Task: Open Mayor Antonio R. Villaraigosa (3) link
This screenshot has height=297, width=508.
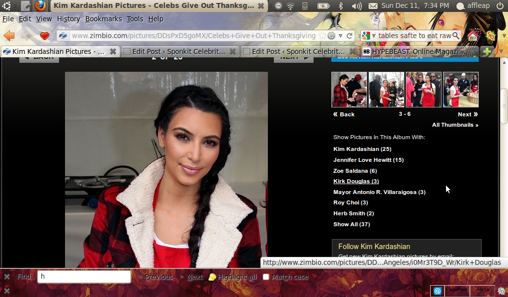Action: pos(380,192)
